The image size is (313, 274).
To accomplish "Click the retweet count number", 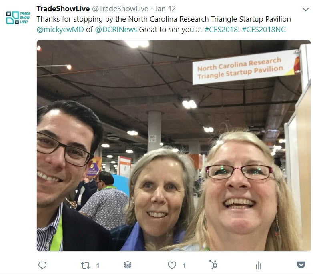I will pos(98,266).
